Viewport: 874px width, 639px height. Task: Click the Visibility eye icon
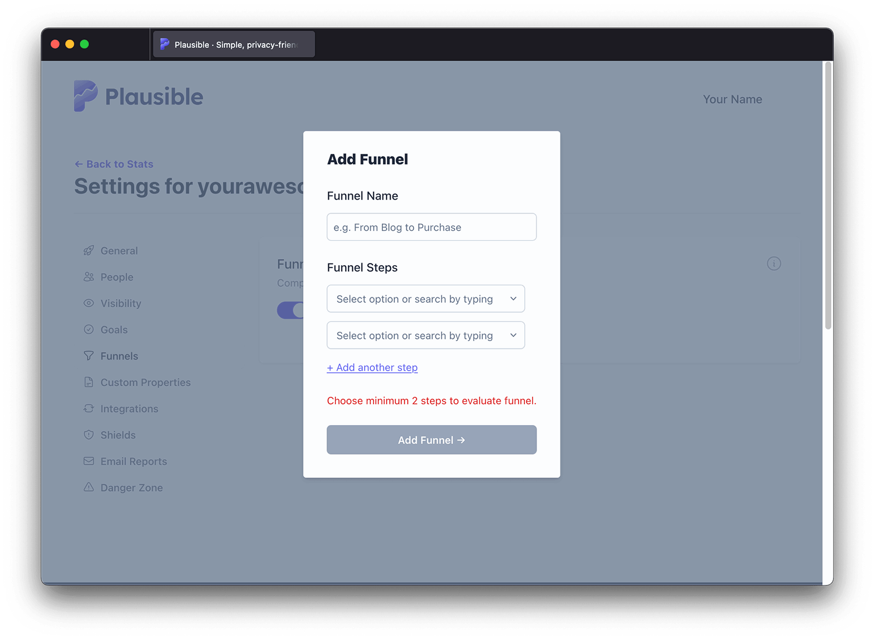(88, 303)
